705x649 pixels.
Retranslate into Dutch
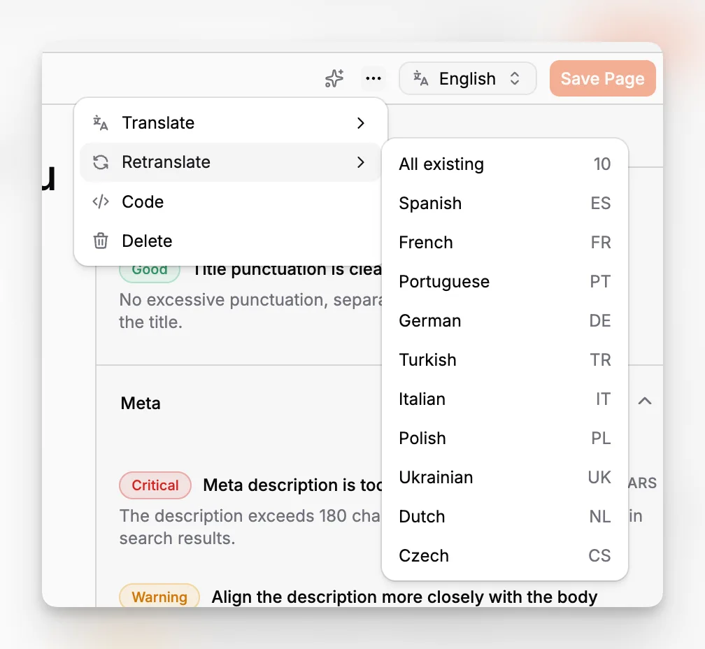[x=504, y=516]
